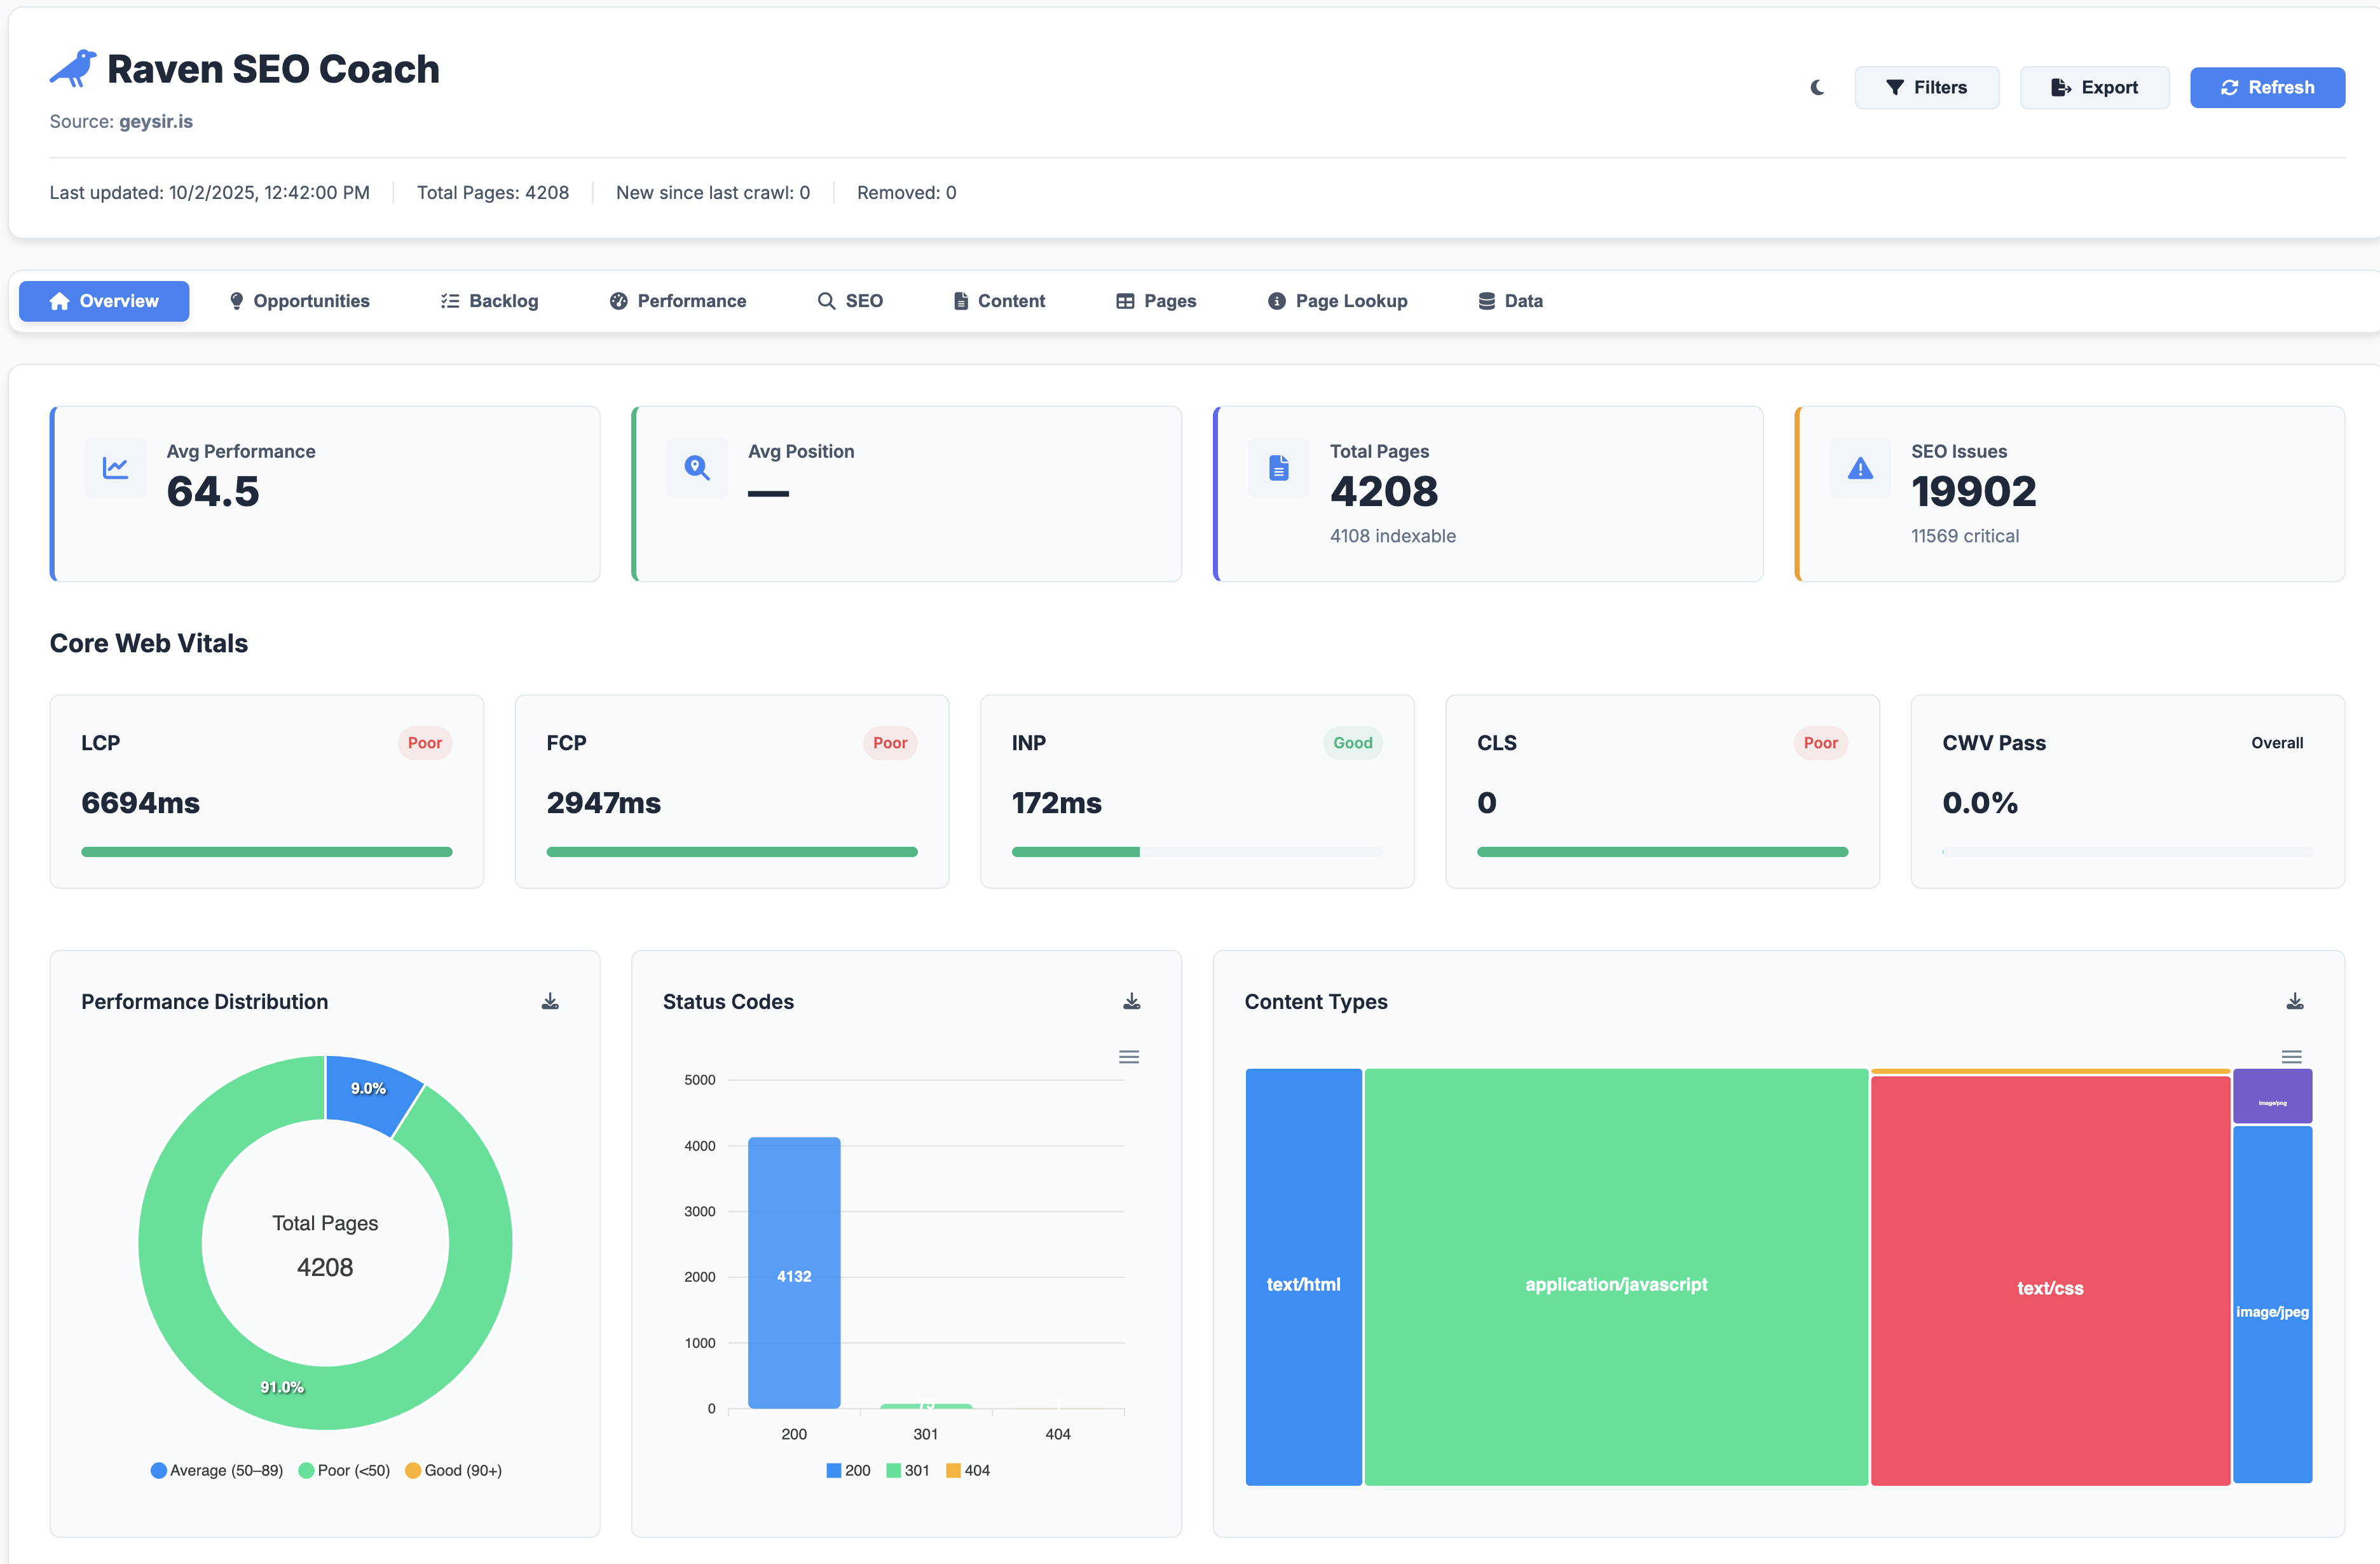Screen dimensions: 2380x1564
Task: Open the Content Types chart hamburger menu
Action: tap(2292, 1056)
